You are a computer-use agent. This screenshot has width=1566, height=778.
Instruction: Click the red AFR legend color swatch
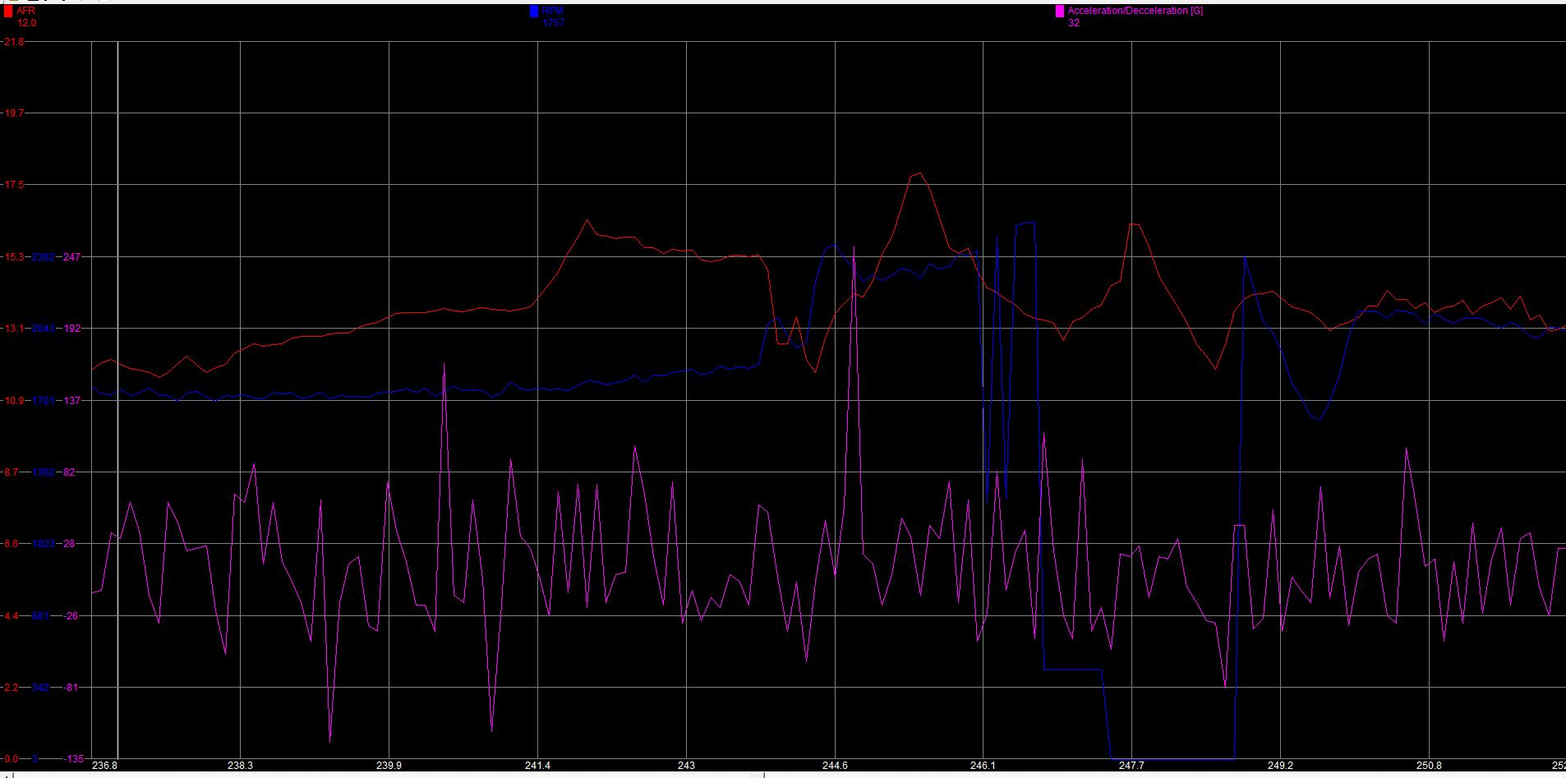[x=8, y=12]
